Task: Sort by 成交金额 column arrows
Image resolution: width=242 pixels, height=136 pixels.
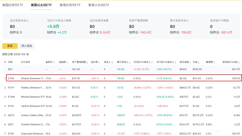Action: click(x=190, y=62)
